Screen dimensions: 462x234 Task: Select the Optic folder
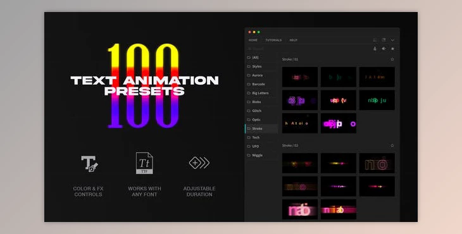click(x=261, y=120)
